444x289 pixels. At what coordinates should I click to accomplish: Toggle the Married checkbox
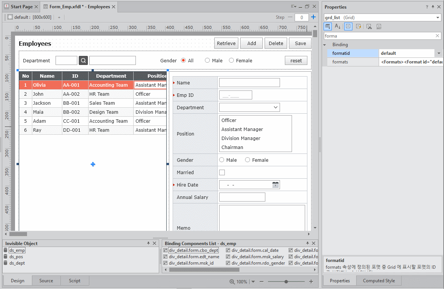(x=222, y=172)
